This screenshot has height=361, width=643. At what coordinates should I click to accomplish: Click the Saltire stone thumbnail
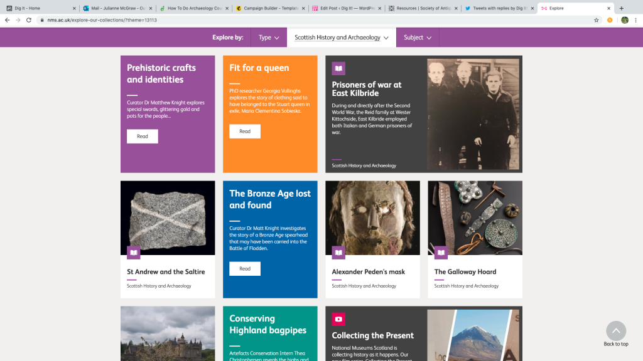pos(168,217)
